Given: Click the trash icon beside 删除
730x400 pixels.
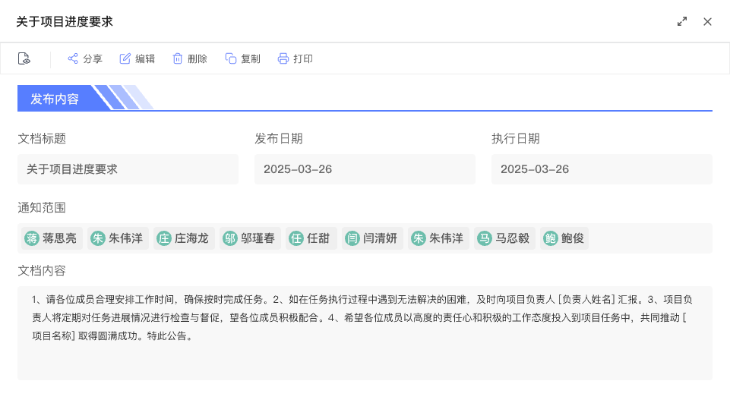Looking at the screenshot, I should coord(178,58).
